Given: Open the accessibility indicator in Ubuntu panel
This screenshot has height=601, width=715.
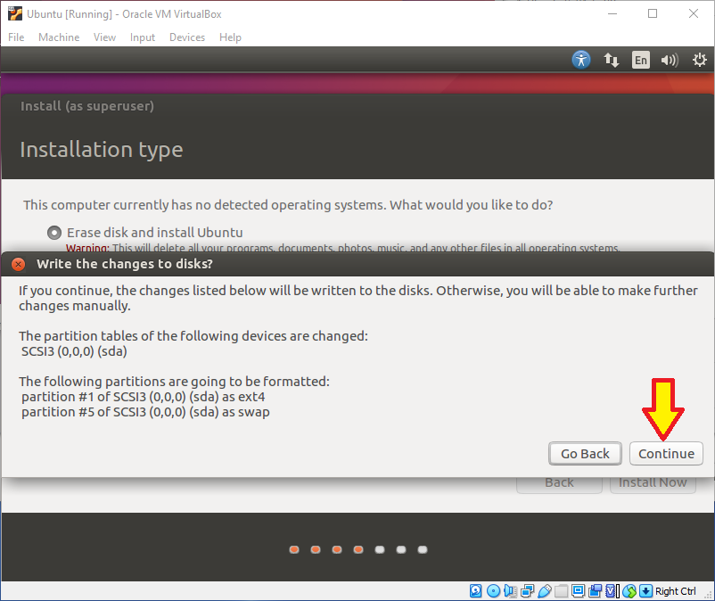Looking at the screenshot, I should click(x=581, y=60).
